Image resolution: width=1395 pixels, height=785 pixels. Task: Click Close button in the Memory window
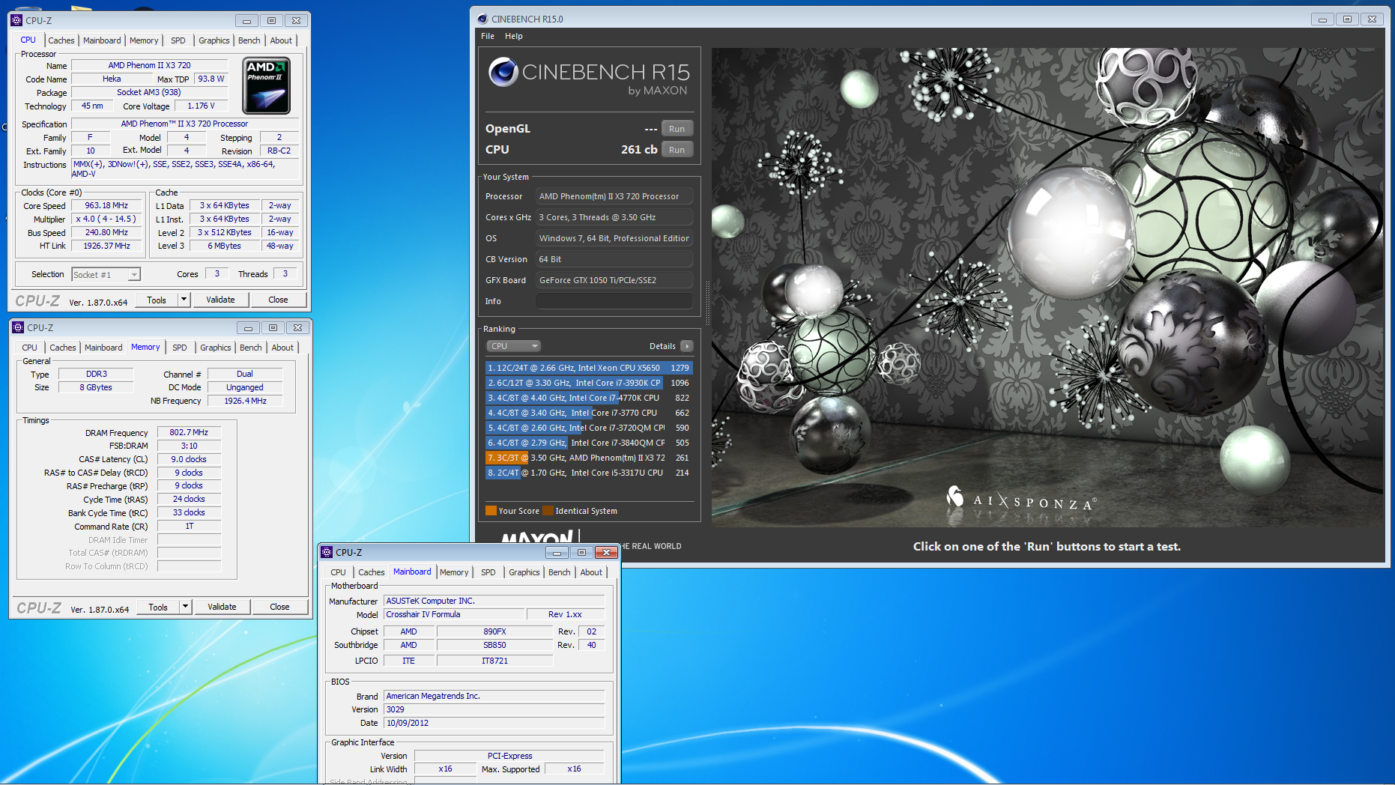[279, 607]
